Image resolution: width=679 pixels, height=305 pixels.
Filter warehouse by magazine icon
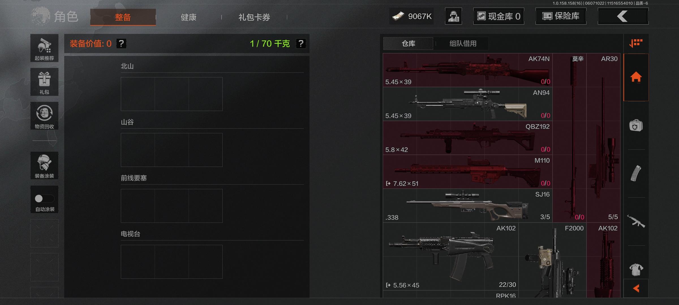[636, 173]
